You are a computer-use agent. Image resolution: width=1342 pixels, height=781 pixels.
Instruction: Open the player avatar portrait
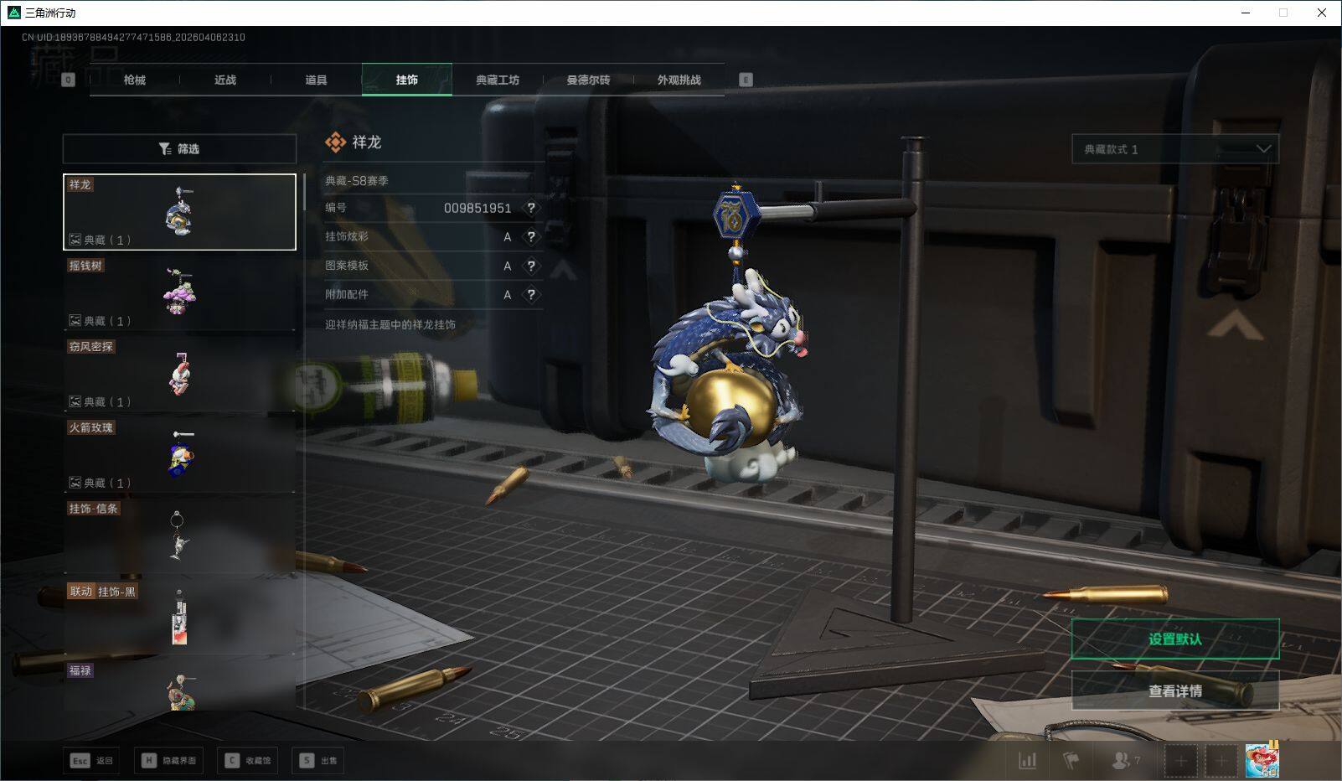[1262, 760]
